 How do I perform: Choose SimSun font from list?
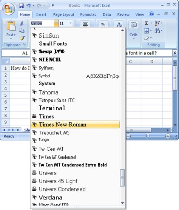coord(75,36)
